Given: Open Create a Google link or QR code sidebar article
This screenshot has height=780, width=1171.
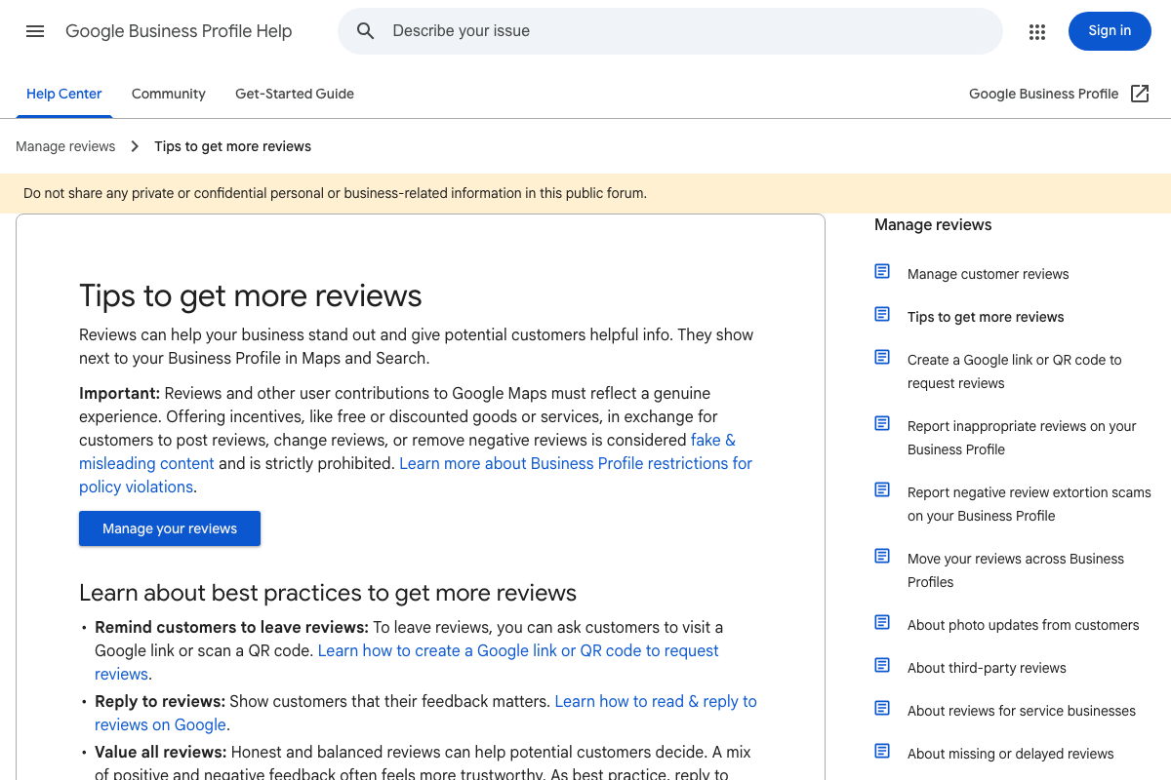Looking at the screenshot, I should [x=1014, y=371].
